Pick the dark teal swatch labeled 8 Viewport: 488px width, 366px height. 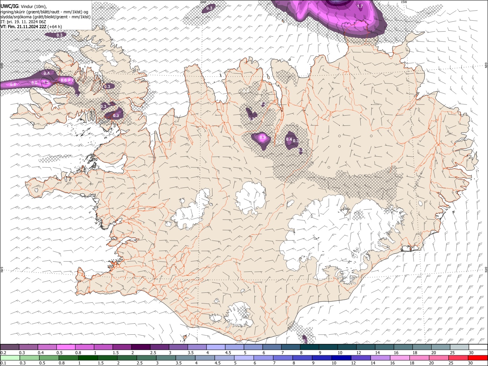pyautogui.click(x=309, y=347)
